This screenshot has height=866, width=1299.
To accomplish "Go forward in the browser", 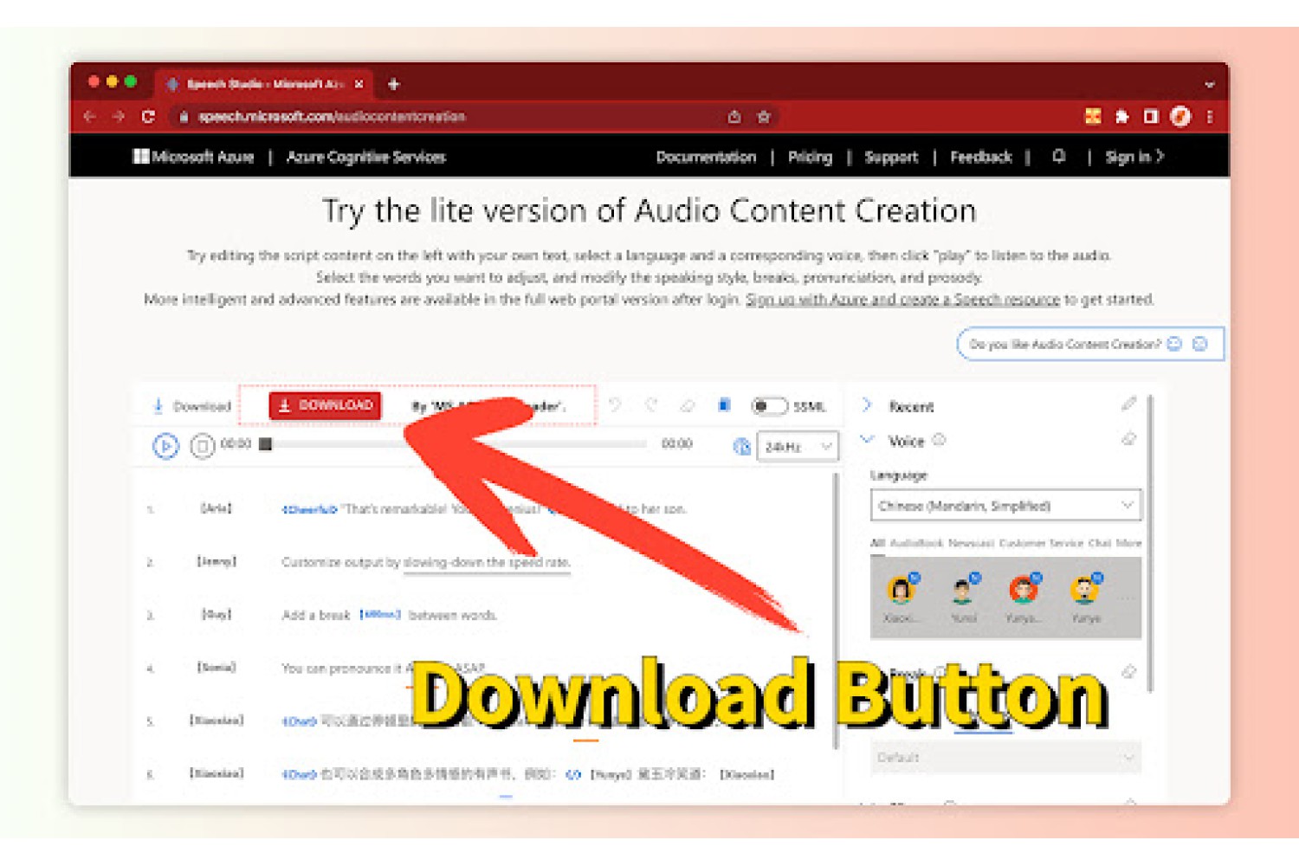I will pos(119,116).
